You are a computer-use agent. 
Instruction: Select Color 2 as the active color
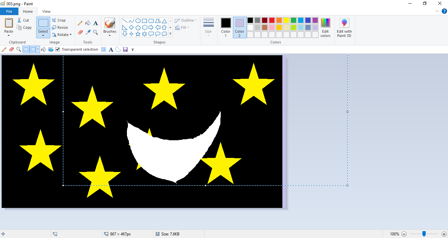pyautogui.click(x=239, y=27)
